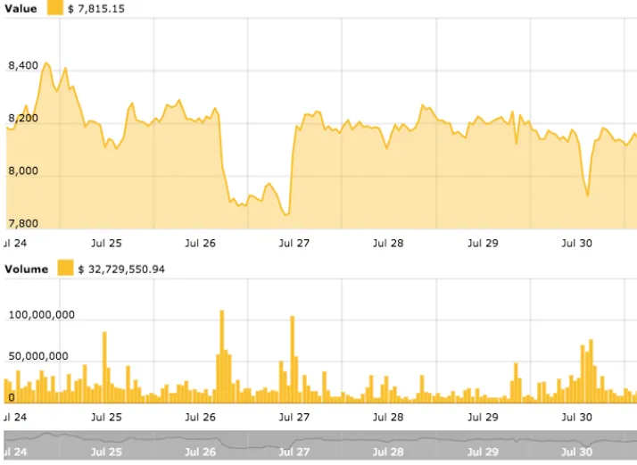Click the 8,000 price axis label

pyautogui.click(x=23, y=170)
